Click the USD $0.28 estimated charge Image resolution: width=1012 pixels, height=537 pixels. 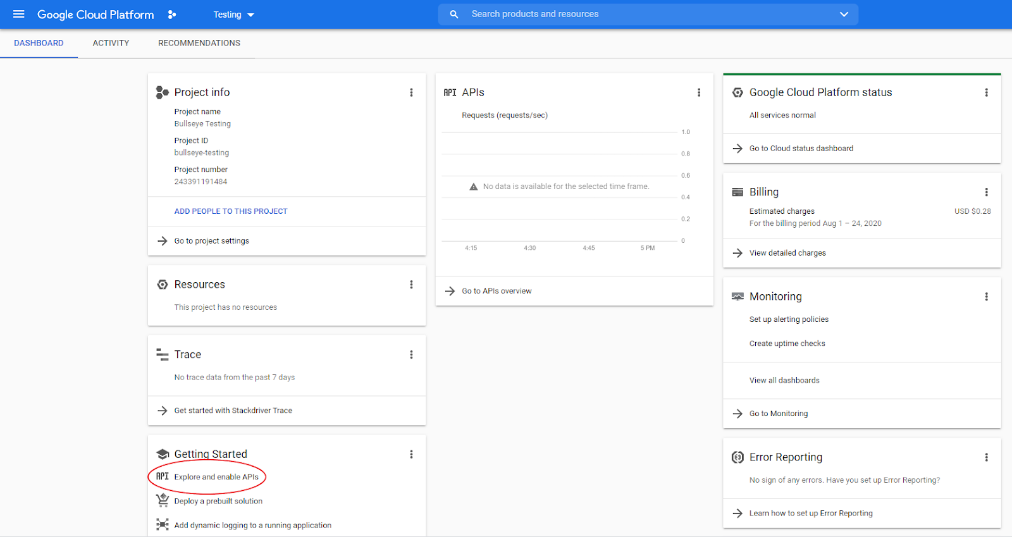coord(973,211)
